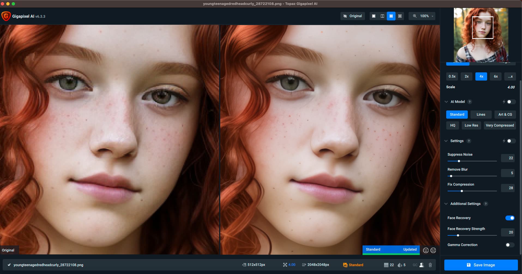Turn on auto AI Model toggle

[x=511, y=102]
